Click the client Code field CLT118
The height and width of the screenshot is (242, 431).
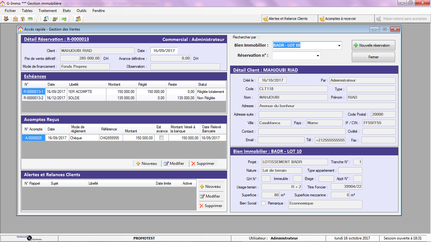[293, 89]
